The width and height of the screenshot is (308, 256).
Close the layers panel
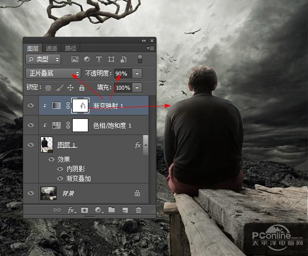point(152,41)
